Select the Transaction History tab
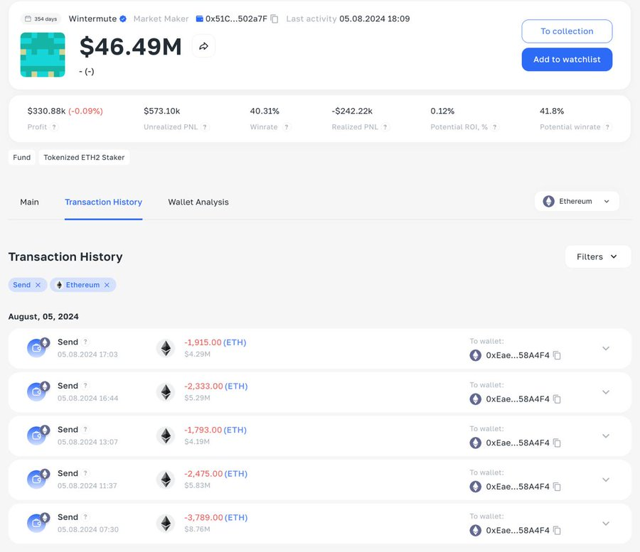This screenshot has width=640, height=552. pos(103,202)
